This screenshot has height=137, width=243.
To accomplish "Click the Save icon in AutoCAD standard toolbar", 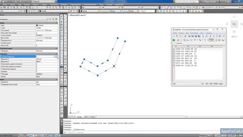I will tap(5, 8).
